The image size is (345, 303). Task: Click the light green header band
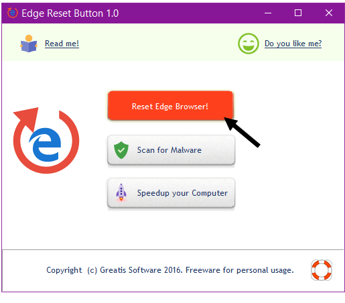[x=173, y=42]
